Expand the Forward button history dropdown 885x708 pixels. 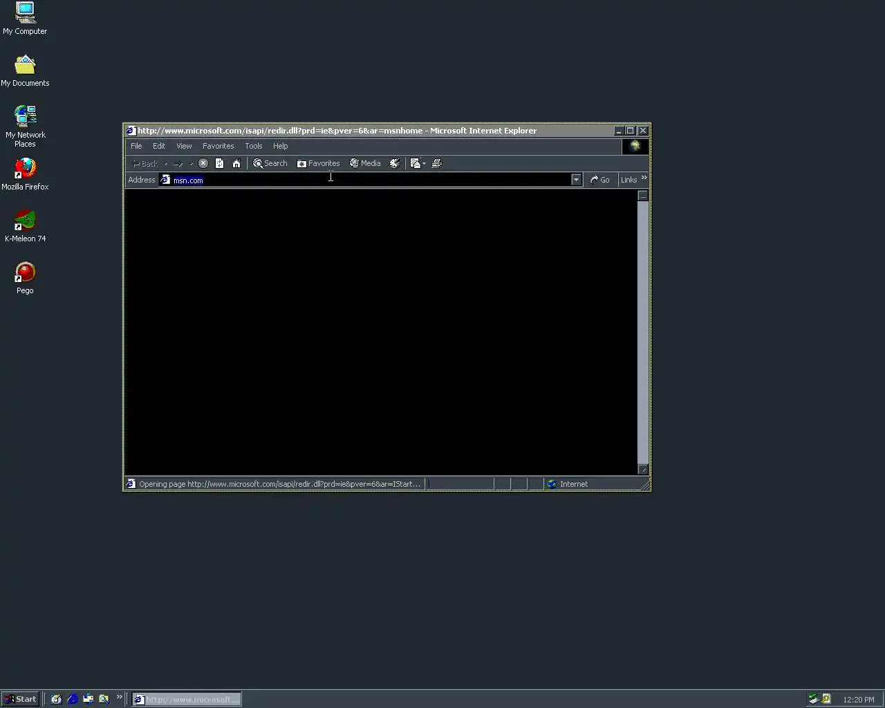[191, 164]
